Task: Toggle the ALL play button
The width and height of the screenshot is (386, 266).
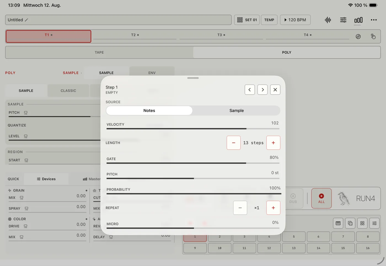Action: pos(321,198)
